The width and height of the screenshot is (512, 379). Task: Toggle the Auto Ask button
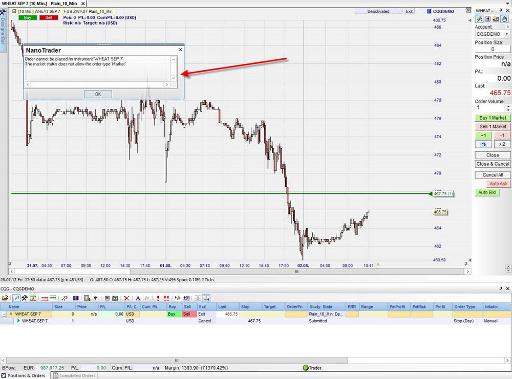click(x=498, y=184)
